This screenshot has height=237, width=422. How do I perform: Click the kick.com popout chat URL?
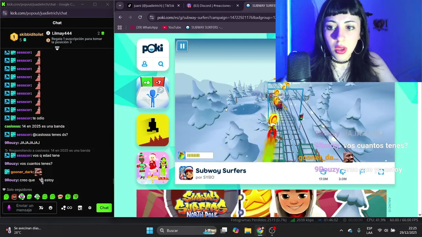coord(39,13)
